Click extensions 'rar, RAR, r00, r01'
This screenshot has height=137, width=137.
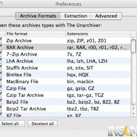pyautogui.click(x=97, y=48)
